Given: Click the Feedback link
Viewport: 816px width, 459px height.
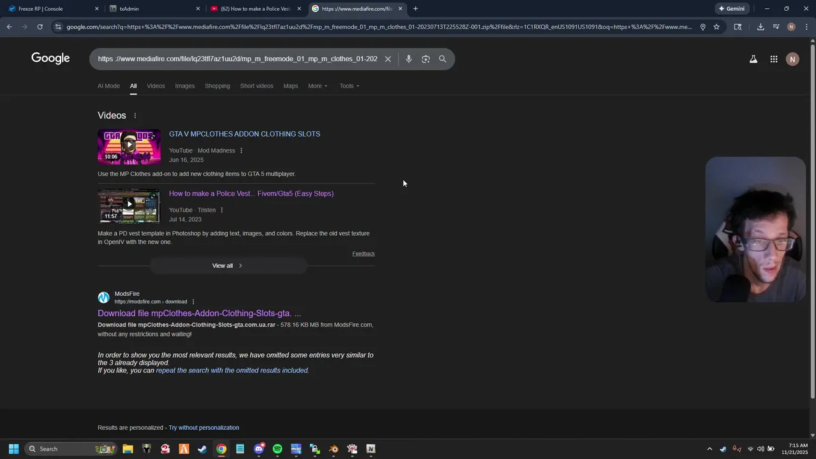Looking at the screenshot, I should point(363,254).
